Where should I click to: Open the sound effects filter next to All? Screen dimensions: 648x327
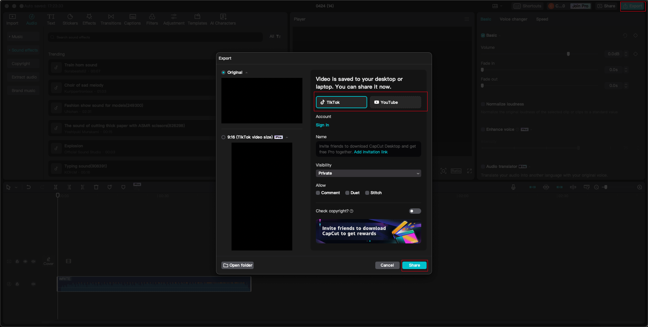tap(278, 36)
